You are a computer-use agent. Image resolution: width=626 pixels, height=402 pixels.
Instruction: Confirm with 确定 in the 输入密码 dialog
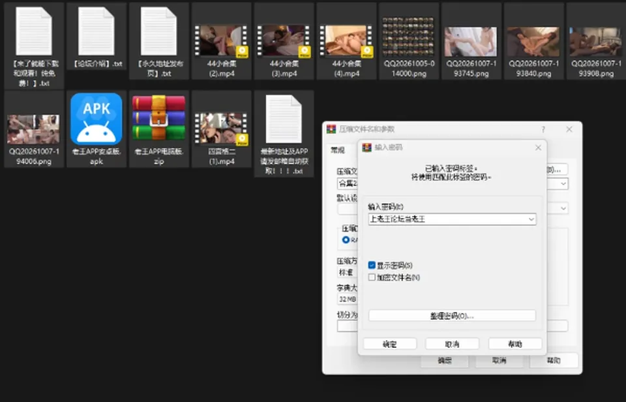[x=390, y=344]
